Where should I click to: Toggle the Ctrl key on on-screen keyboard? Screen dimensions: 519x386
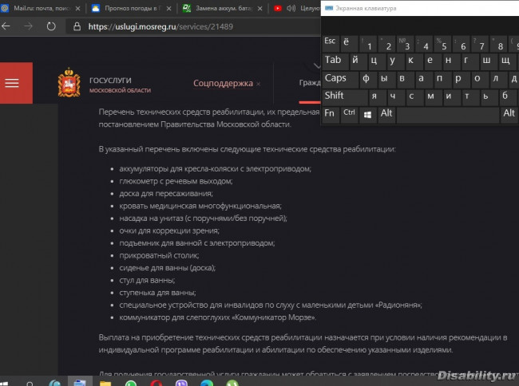349,115
